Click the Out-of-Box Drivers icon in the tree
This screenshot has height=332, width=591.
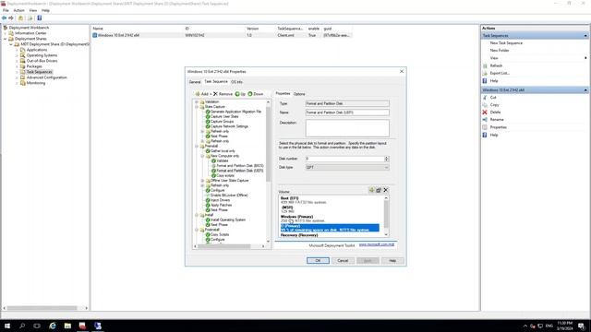click(x=22, y=61)
